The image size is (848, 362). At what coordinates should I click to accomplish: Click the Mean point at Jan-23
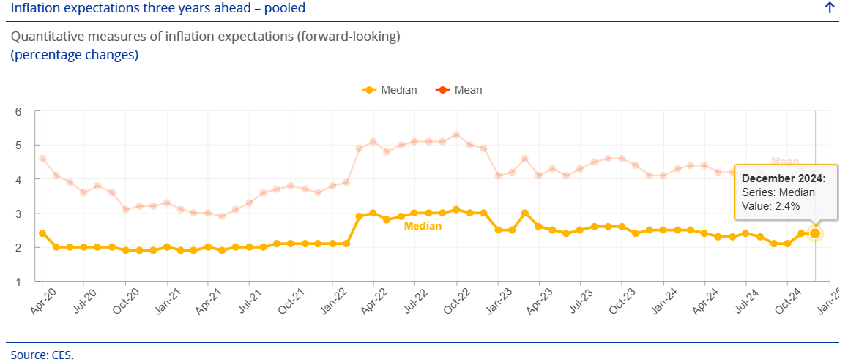(498, 176)
